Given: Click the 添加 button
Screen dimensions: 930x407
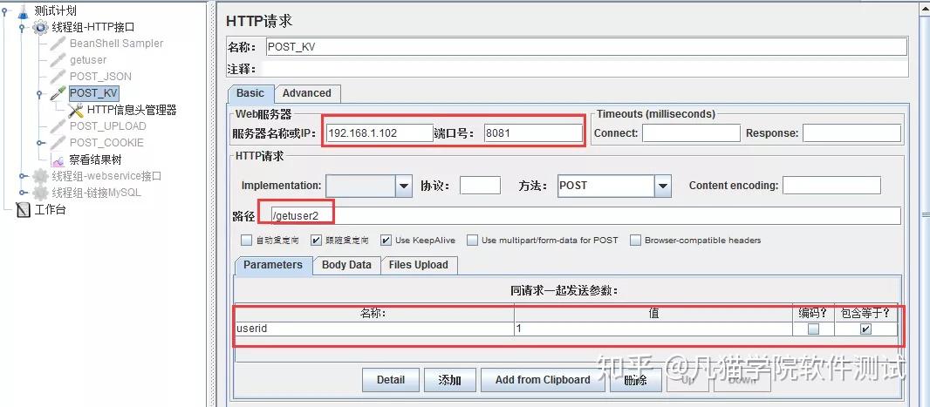Looking at the screenshot, I should click(x=449, y=380).
